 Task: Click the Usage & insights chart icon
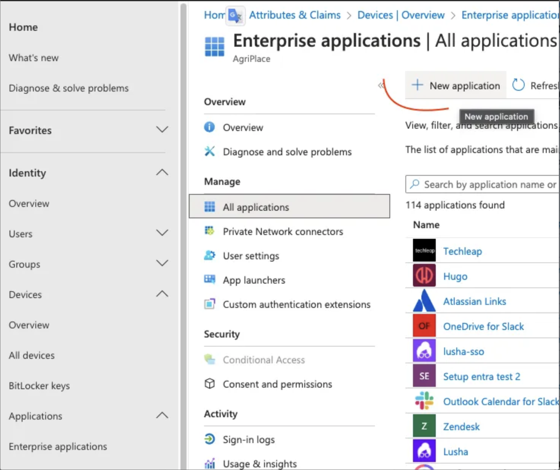click(209, 464)
